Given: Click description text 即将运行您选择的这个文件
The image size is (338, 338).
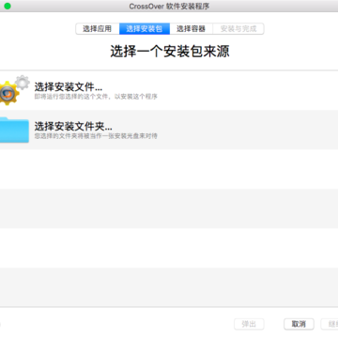Looking at the screenshot, I should click(x=72, y=97).
